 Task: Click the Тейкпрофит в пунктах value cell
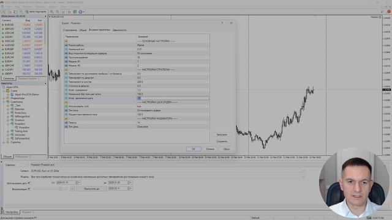point(173,82)
